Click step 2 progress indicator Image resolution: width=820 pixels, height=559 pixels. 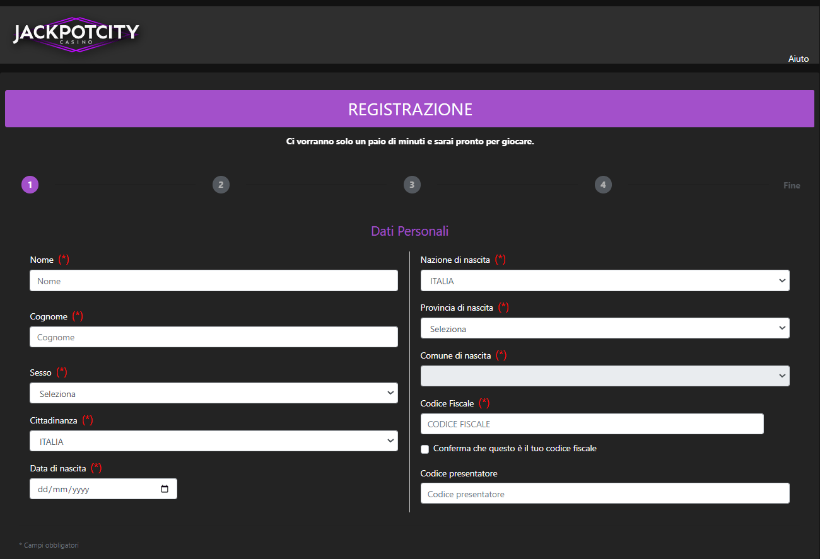(x=221, y=185)
